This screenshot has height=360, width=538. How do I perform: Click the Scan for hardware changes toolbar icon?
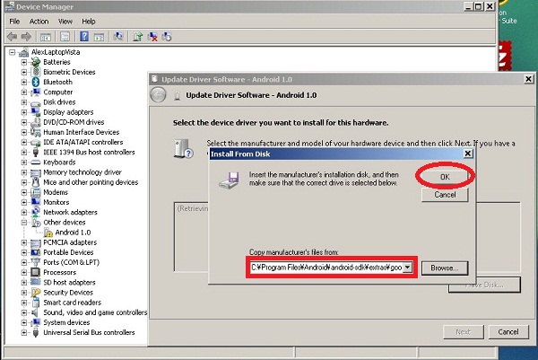click(118, 37)
